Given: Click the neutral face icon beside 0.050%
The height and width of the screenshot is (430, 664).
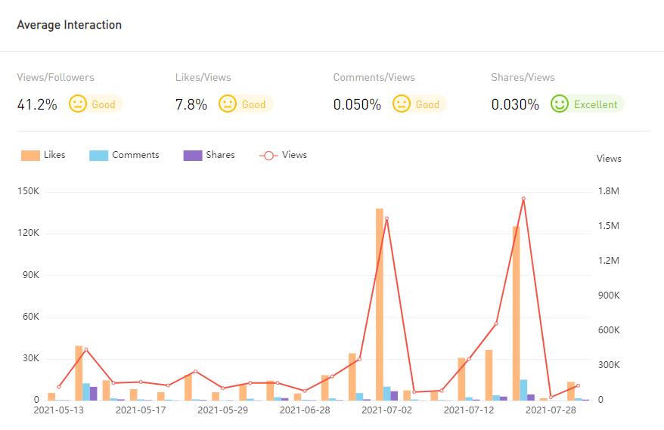Looking at the screenshot, I should 402,104.
